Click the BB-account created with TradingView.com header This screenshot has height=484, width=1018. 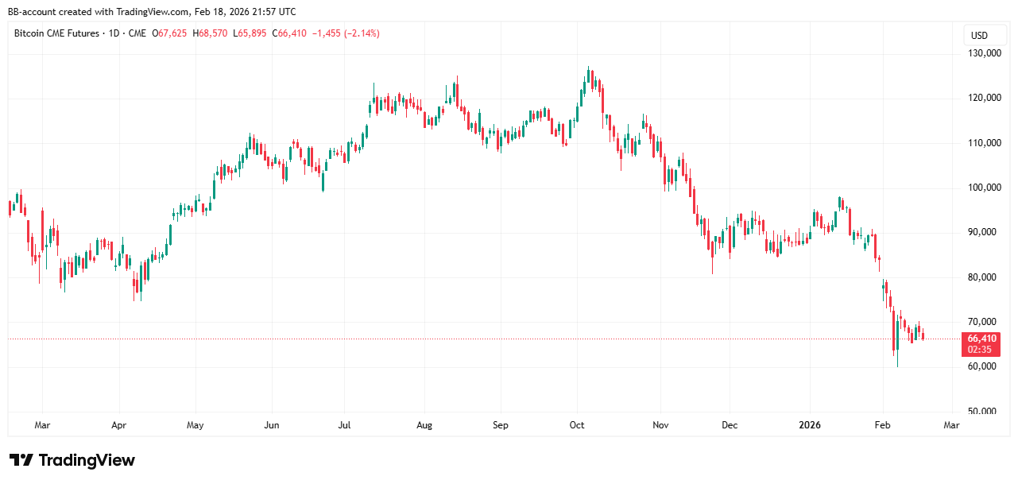(152, 12)
